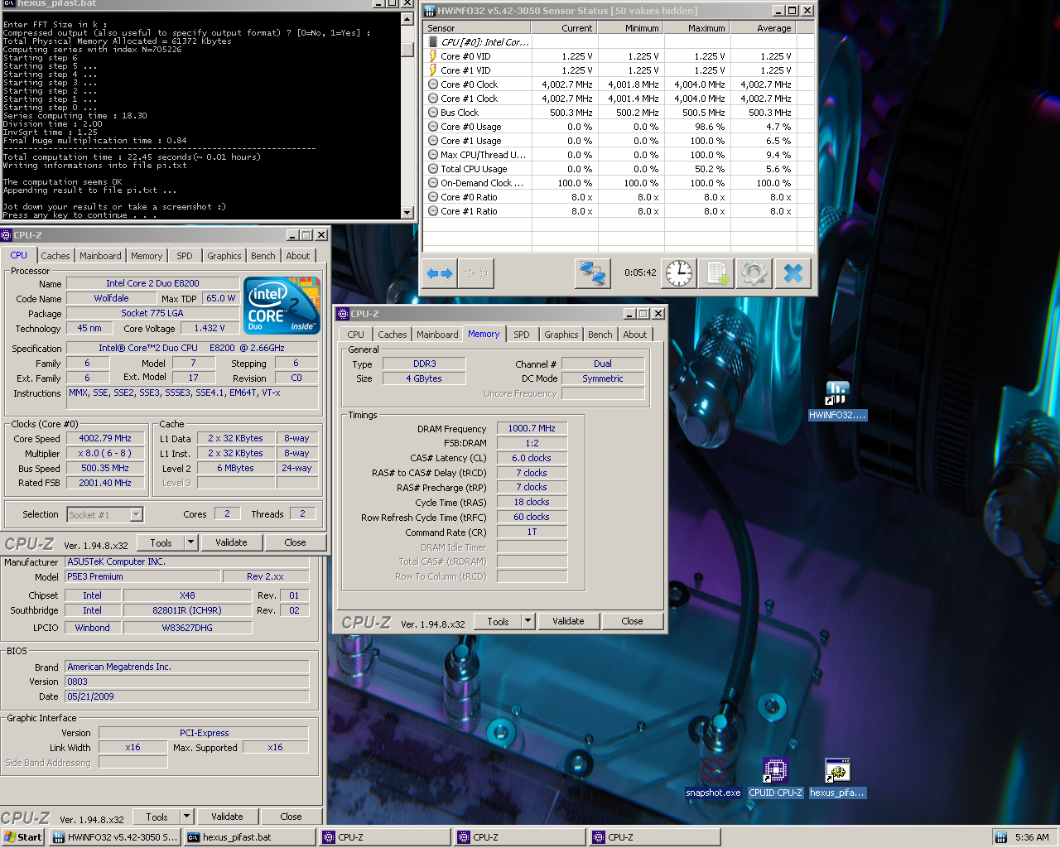The height and width of the screenshot is (848, 1060).
Task: Switch to hexus_pifast.bat taskbar button
Action: pos(249,837)
